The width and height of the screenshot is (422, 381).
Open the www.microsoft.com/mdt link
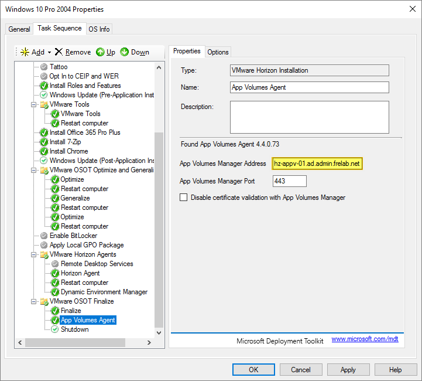pos(365,339)
